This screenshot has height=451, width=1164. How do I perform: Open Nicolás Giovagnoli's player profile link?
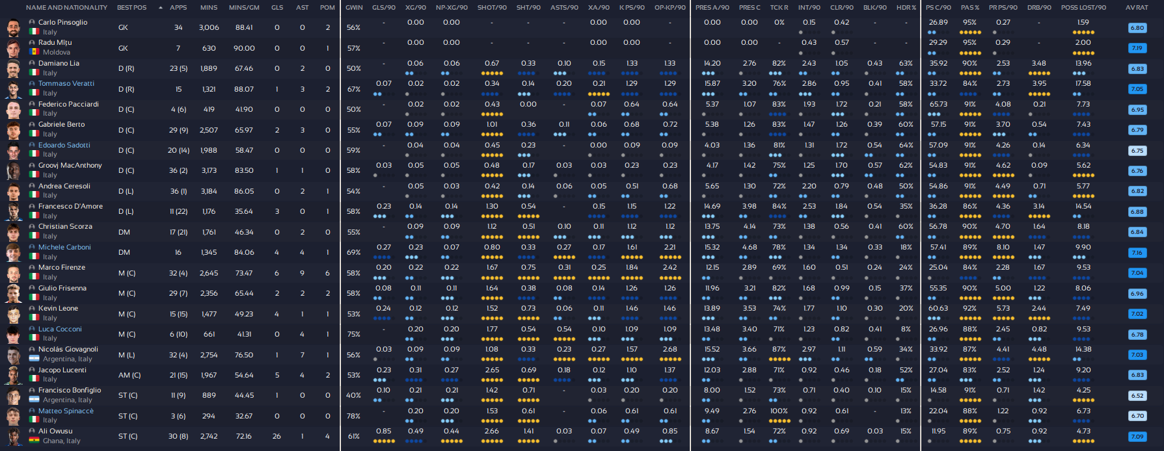click(x=68, y=349)
